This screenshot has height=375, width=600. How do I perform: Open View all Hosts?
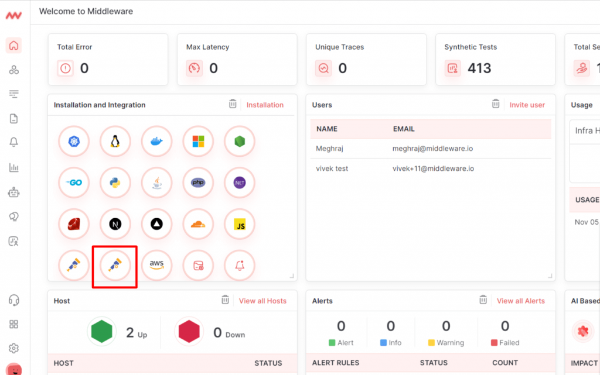(263, 301)
